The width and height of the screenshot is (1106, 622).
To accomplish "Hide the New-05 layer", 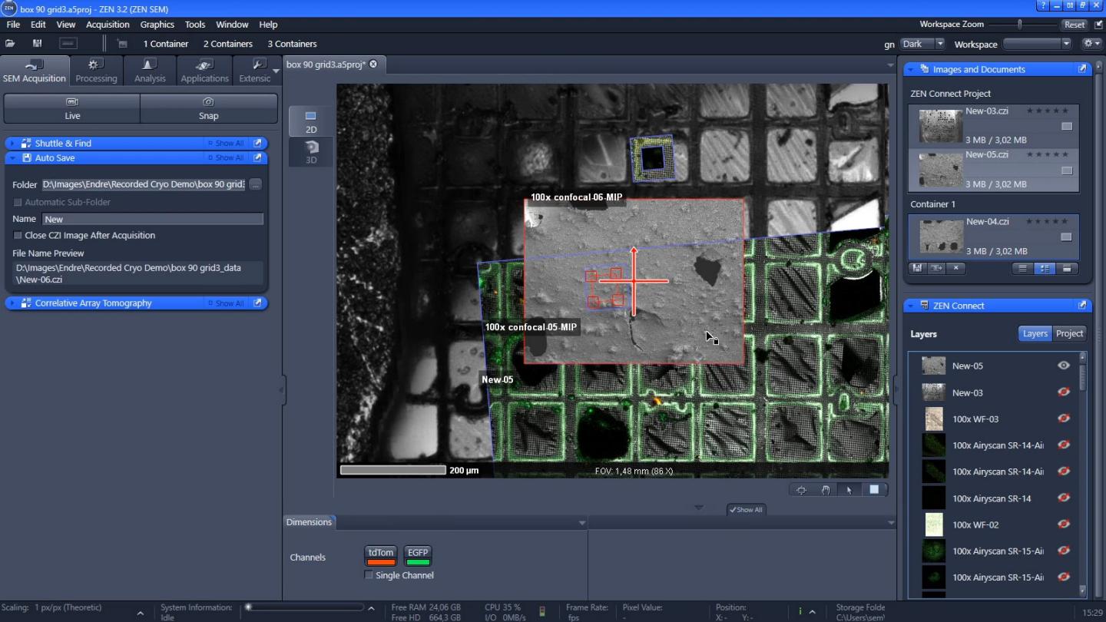I will click(x=1064, y=366).
